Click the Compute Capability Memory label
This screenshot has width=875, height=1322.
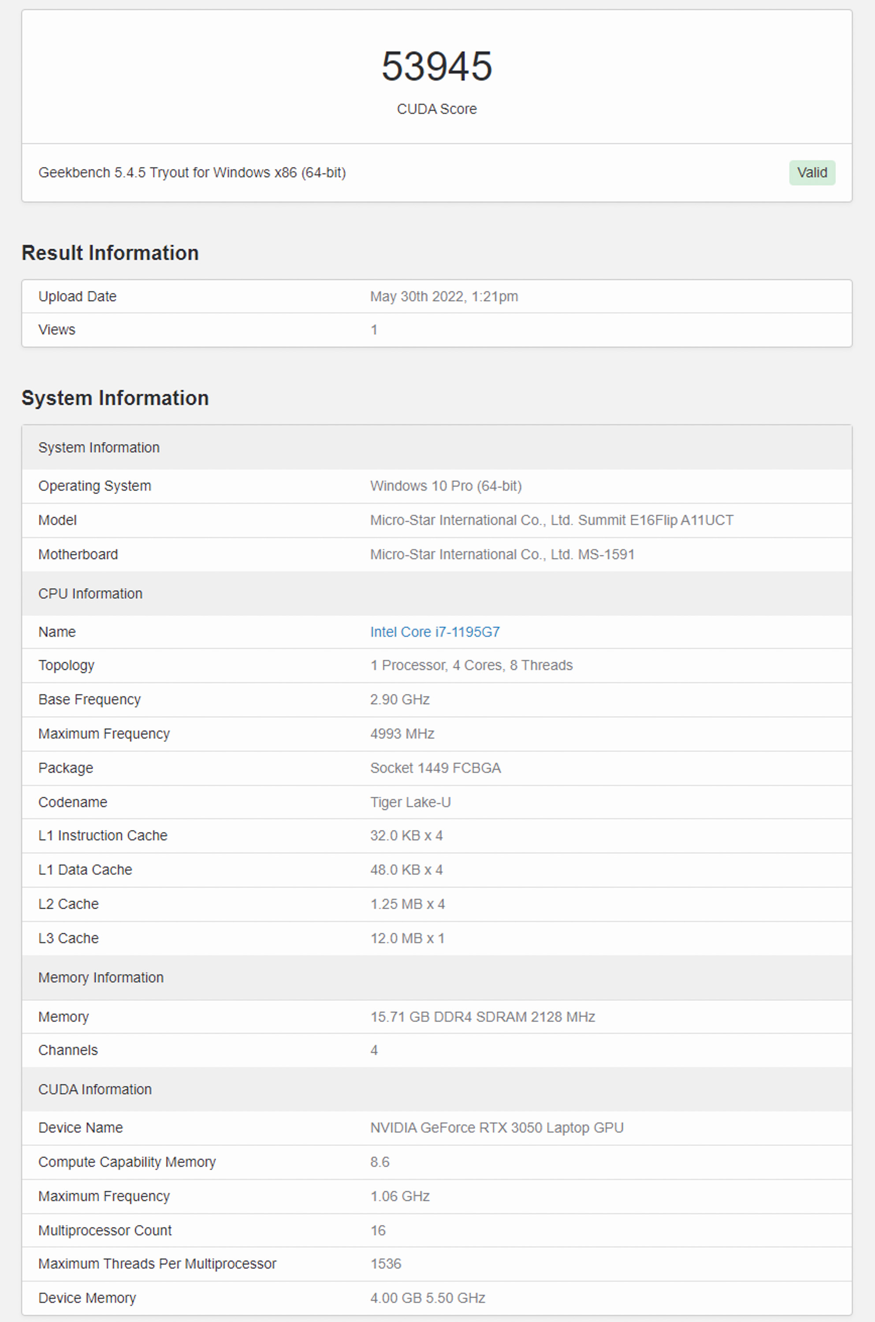[x=127, y=1162]
